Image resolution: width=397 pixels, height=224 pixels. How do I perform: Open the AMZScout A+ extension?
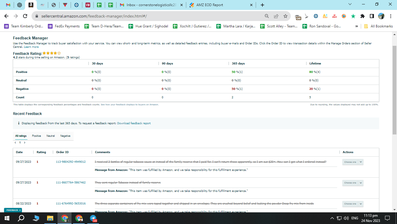click(x=325, y=16)
